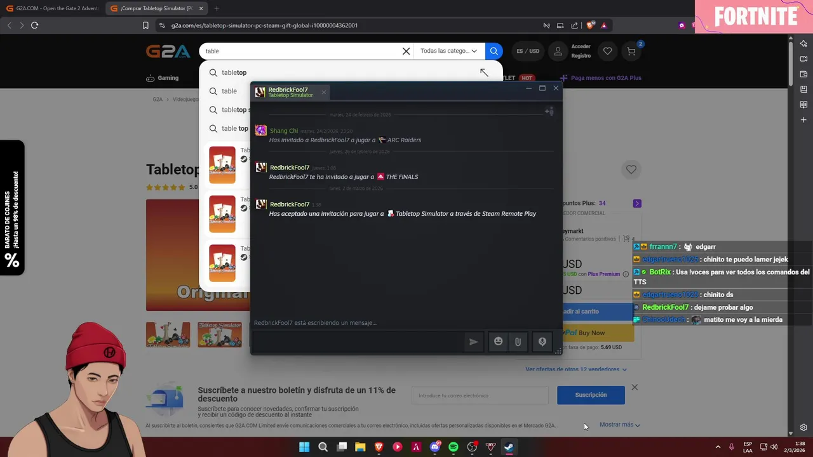The width and height of the screenshot is (813, 457).
Task: Dismiss the newsletter banner
Action: [x=635, y=387]
